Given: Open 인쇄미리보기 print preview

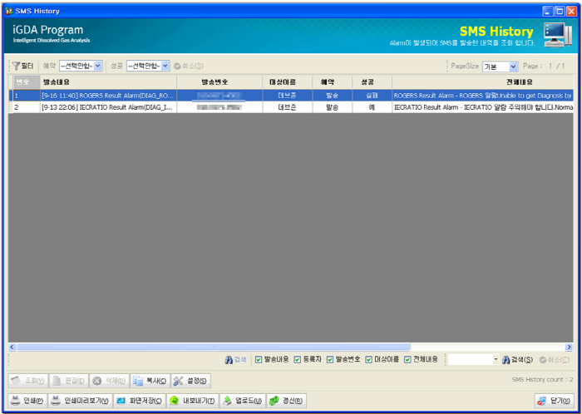Looking at the screenshot, I should click(80, 401).
